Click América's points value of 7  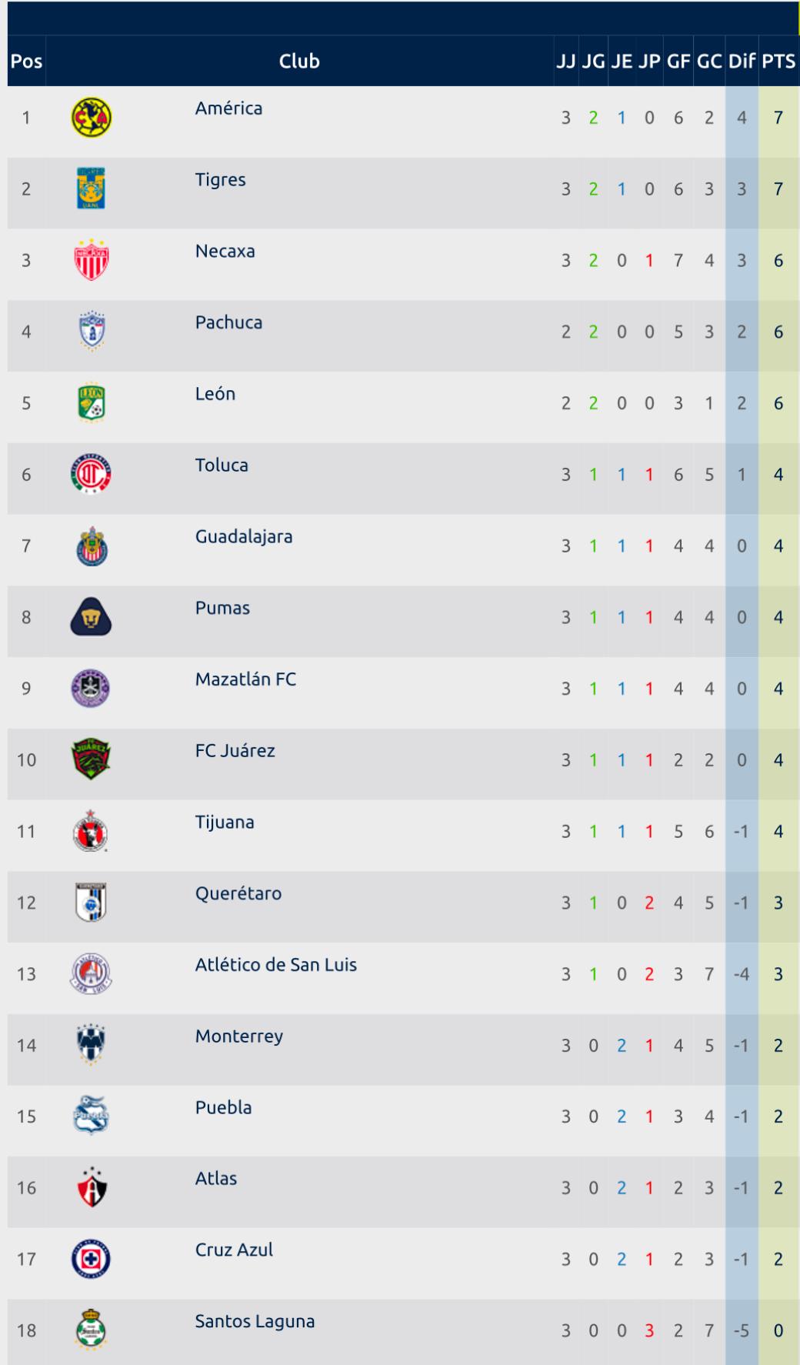tap(778, 118)
